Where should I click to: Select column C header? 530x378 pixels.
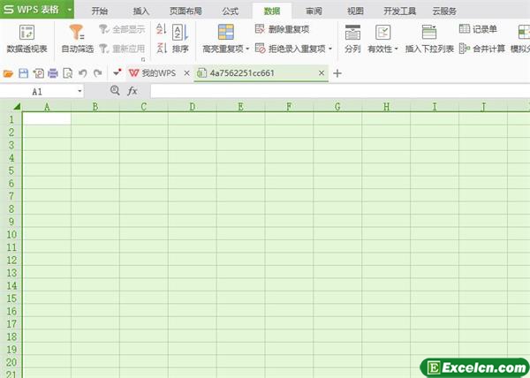[x=144, y=107]
